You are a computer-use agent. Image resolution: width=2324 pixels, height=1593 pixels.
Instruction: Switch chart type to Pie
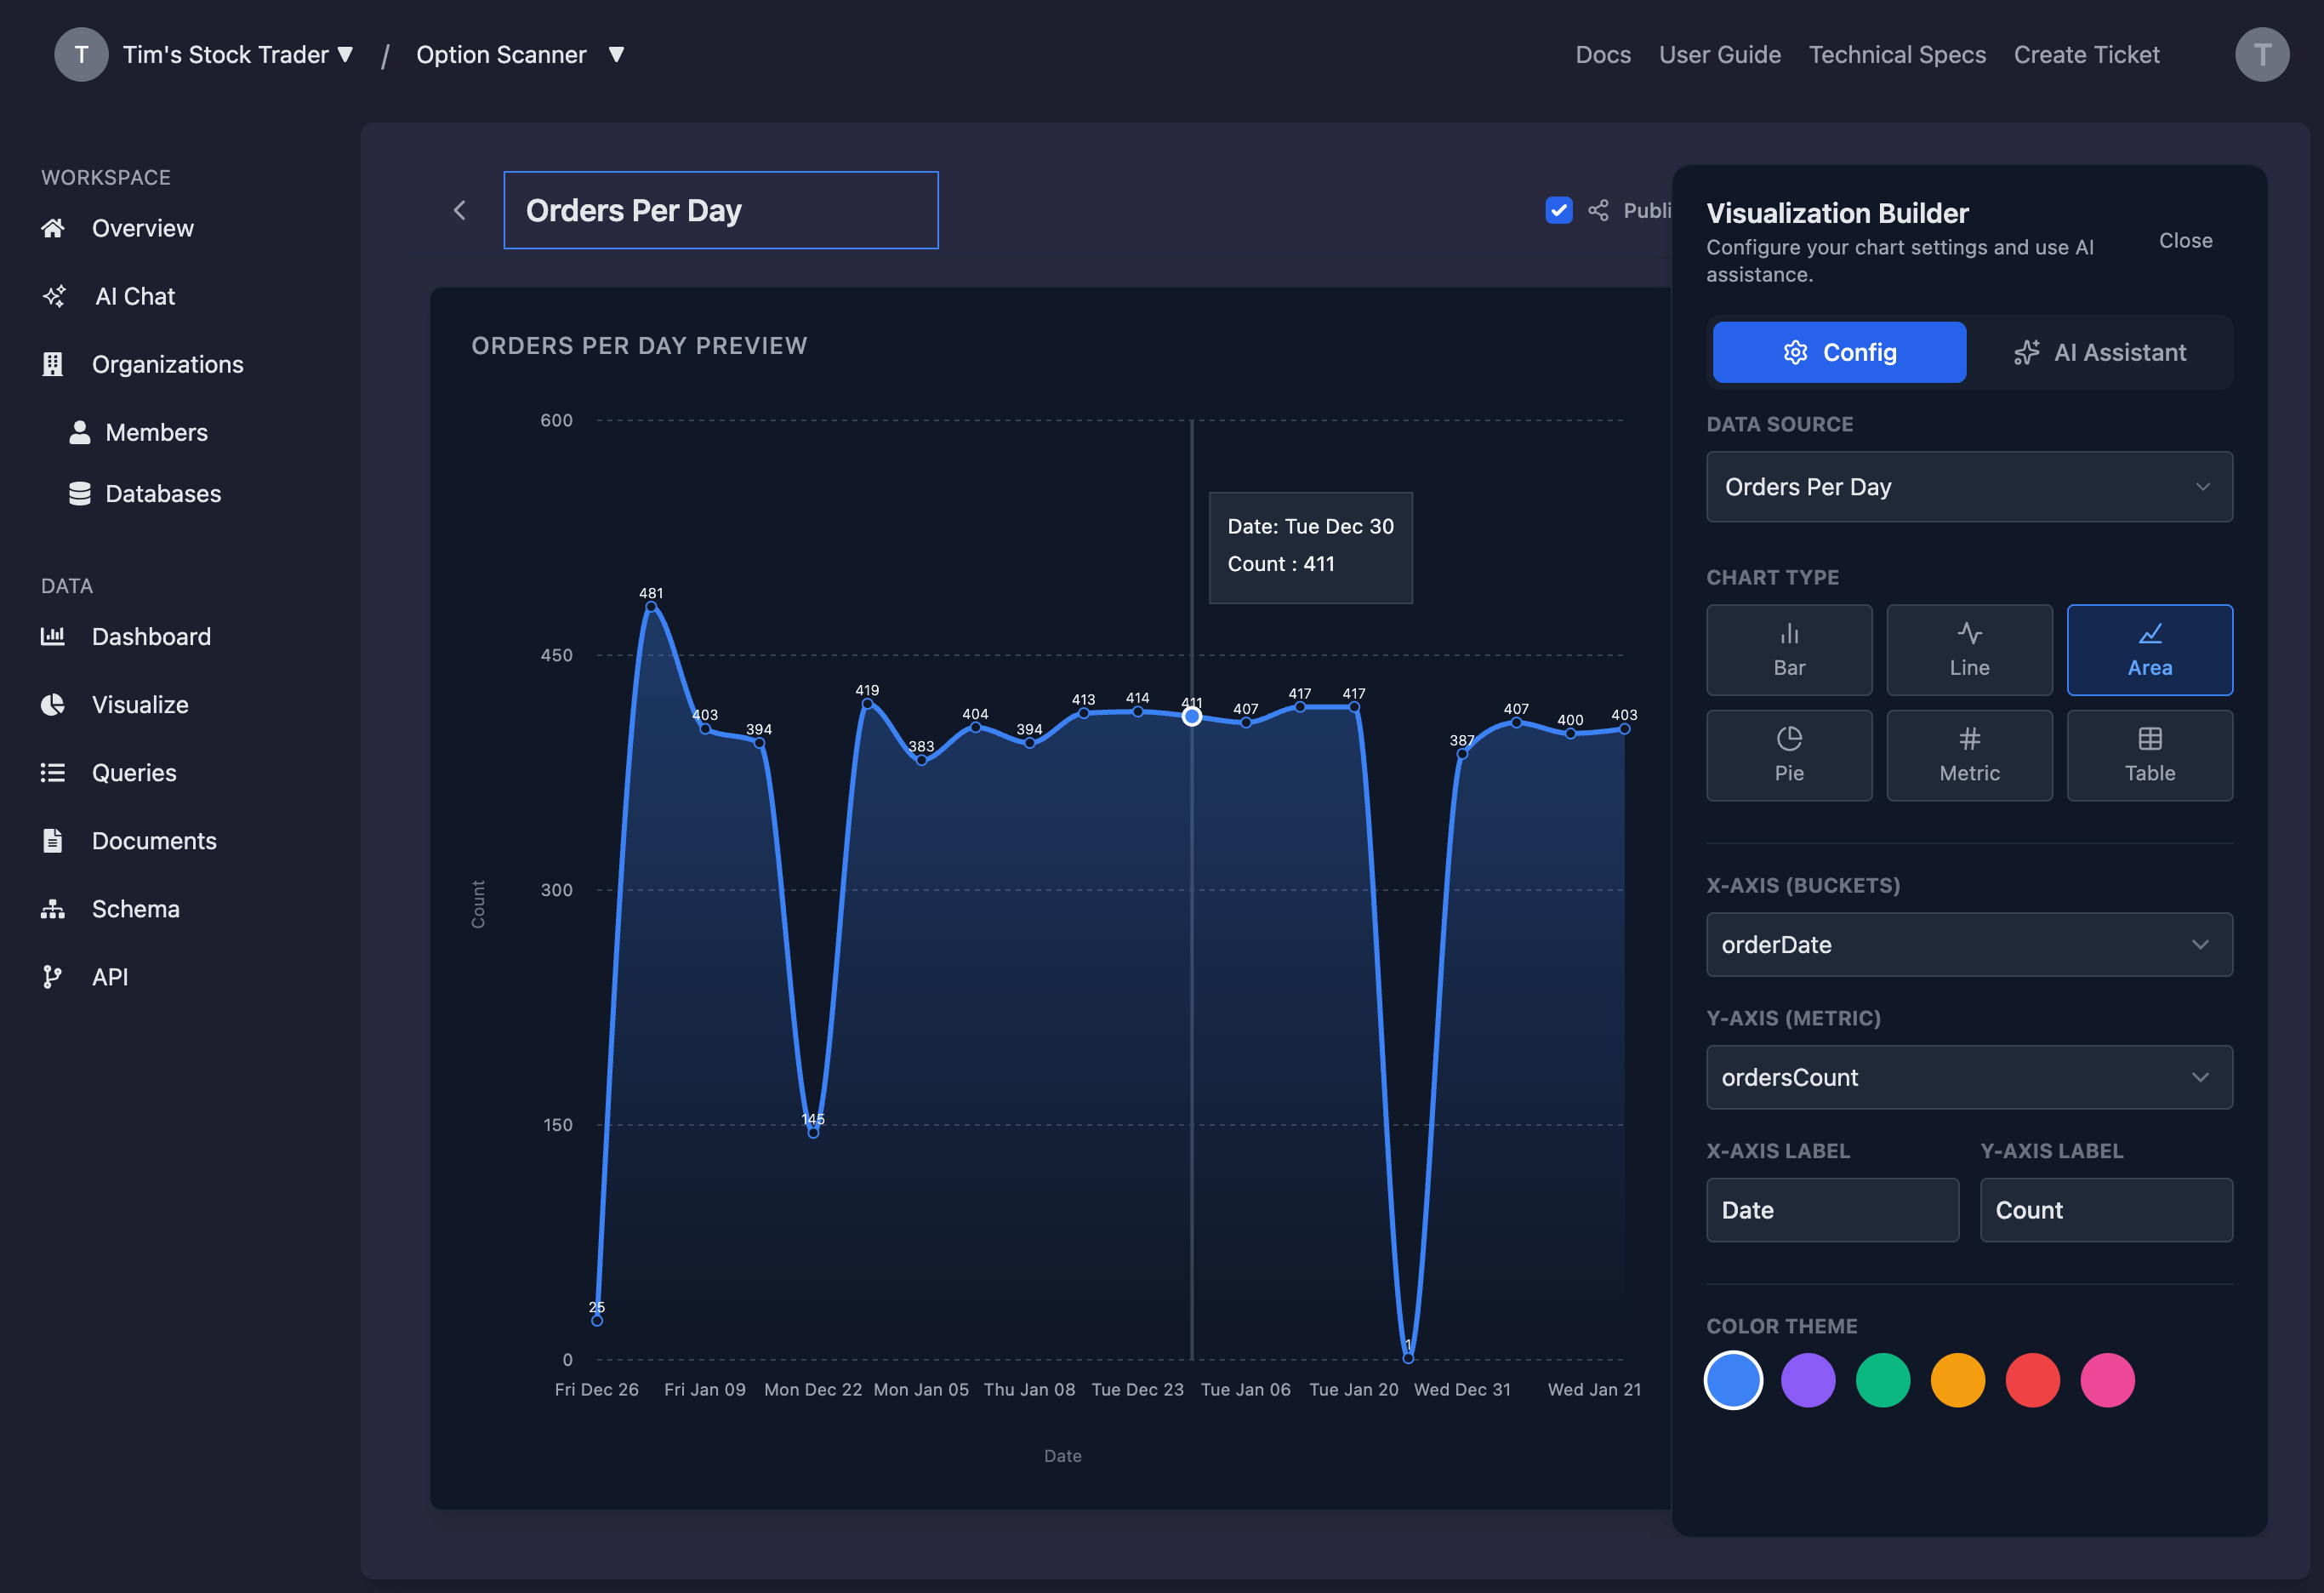click(x=1789, y=755)
